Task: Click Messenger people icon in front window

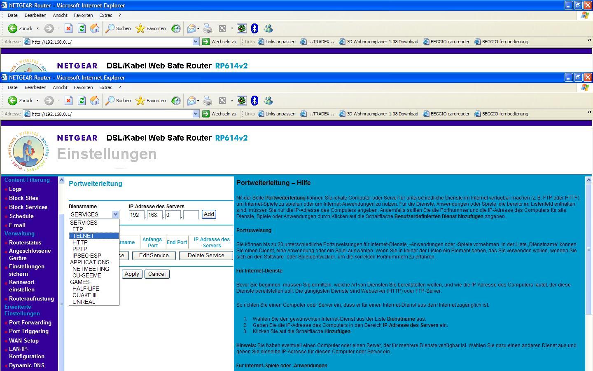Action: (268, 101)
